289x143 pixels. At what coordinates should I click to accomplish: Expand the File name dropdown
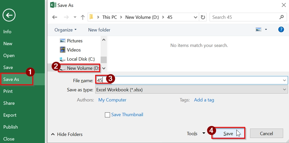click(284, 80)
